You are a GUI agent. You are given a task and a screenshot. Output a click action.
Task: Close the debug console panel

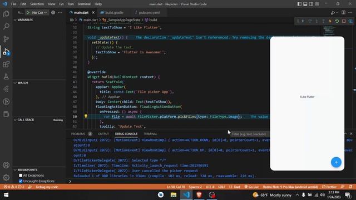(351, 133)
